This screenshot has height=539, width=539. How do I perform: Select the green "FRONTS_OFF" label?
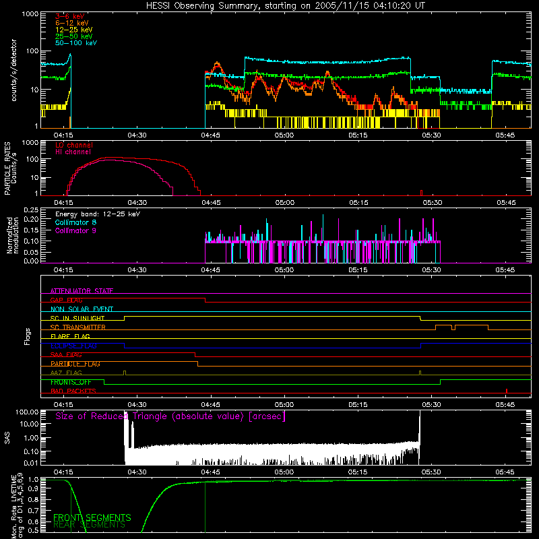71,382
